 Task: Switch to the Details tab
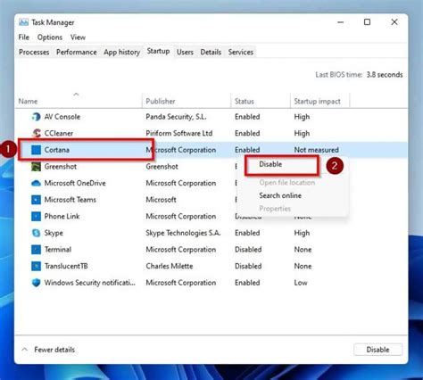tap(211, 52)
